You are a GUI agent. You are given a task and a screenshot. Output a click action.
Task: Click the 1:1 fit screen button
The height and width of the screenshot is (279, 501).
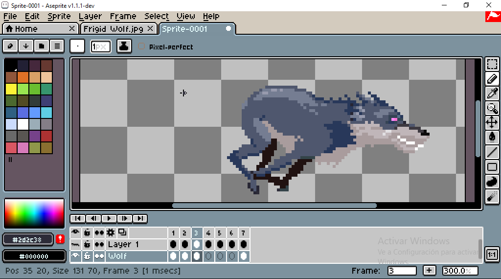492,255
